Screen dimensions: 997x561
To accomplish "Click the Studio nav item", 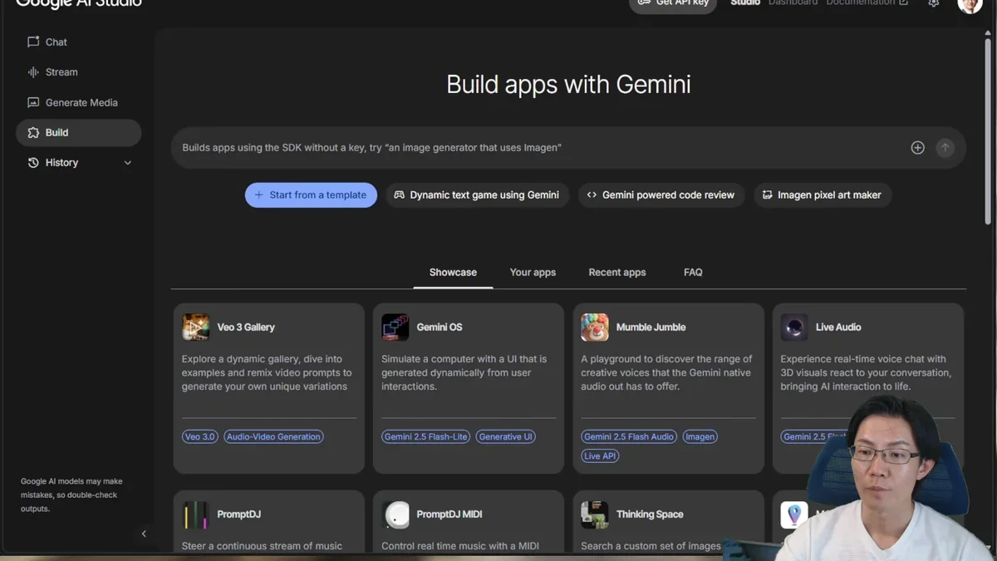I will click(x=745, y=2).
